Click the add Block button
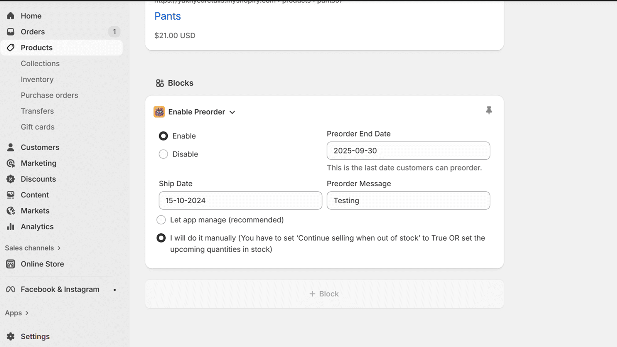The image size is (617, 347). [x=324, y=294]
